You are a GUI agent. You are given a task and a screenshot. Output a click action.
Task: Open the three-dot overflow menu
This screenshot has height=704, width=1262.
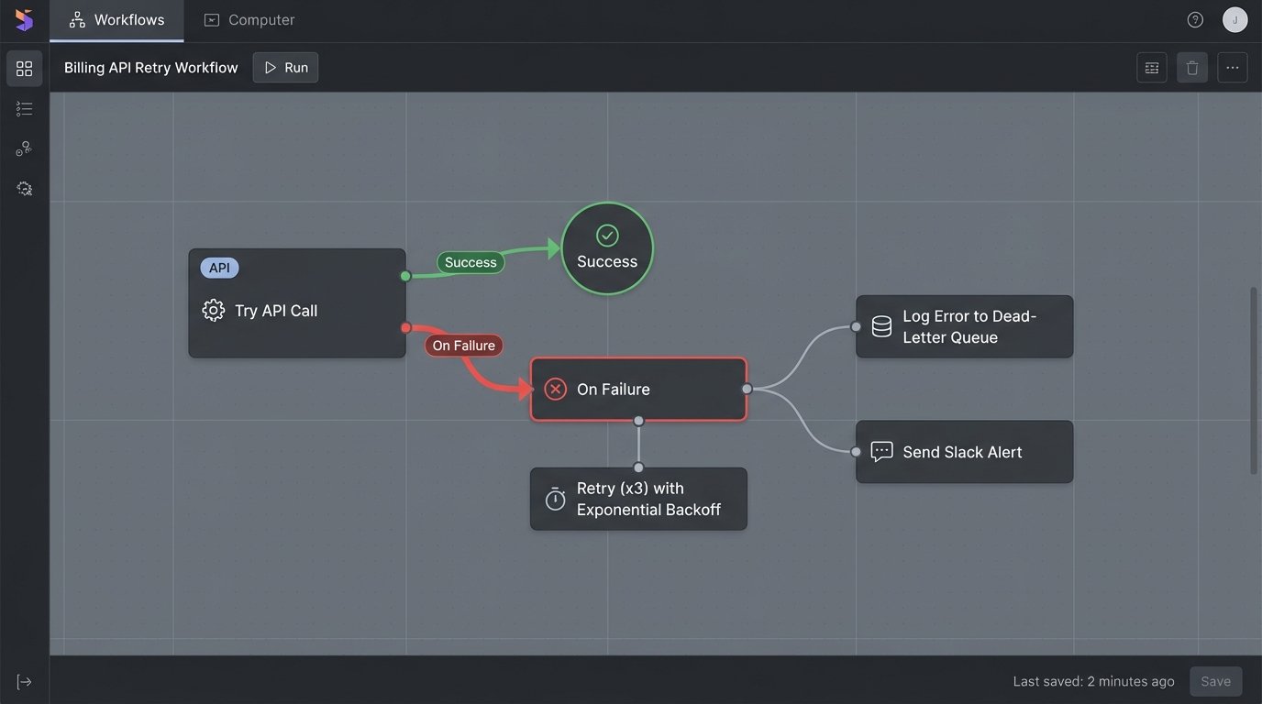(1232, 67)
